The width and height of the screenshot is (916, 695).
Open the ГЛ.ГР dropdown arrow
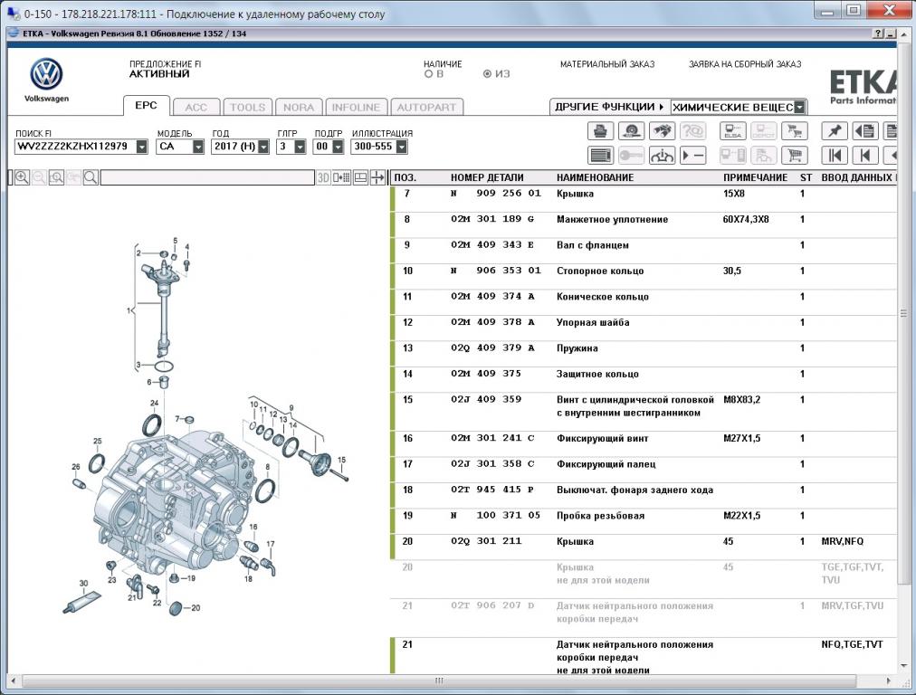pos(300,147)
